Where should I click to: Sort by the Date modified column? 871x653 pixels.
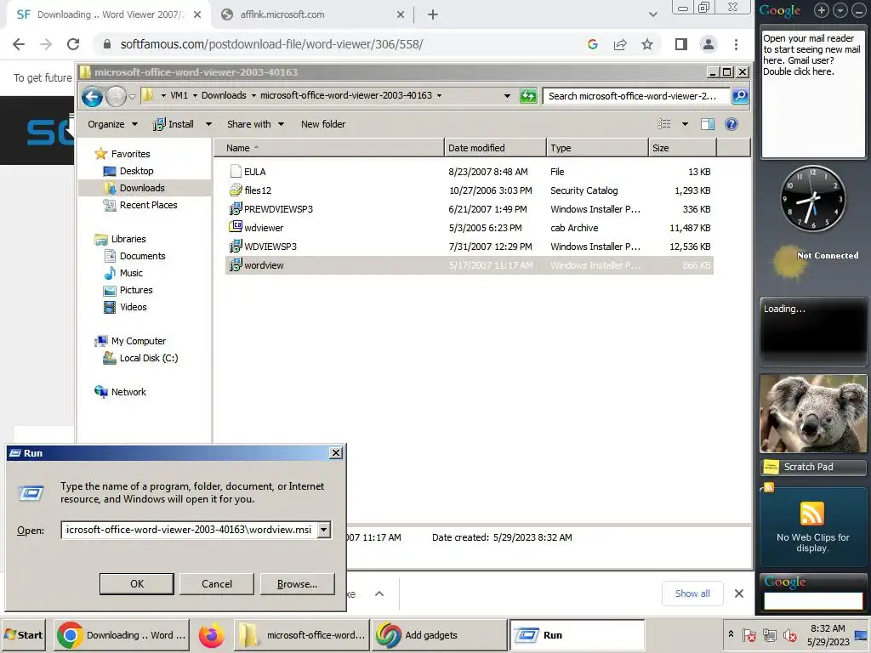(495, 148)
